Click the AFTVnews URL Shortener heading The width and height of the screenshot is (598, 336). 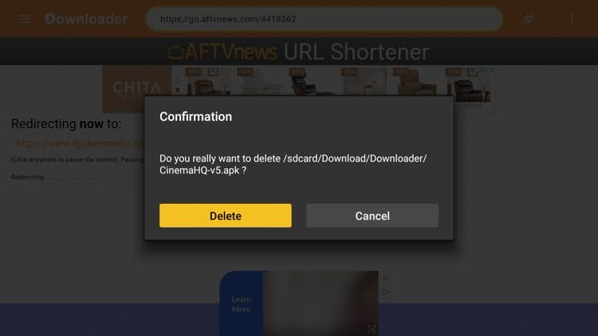click(x=299, y=52)
